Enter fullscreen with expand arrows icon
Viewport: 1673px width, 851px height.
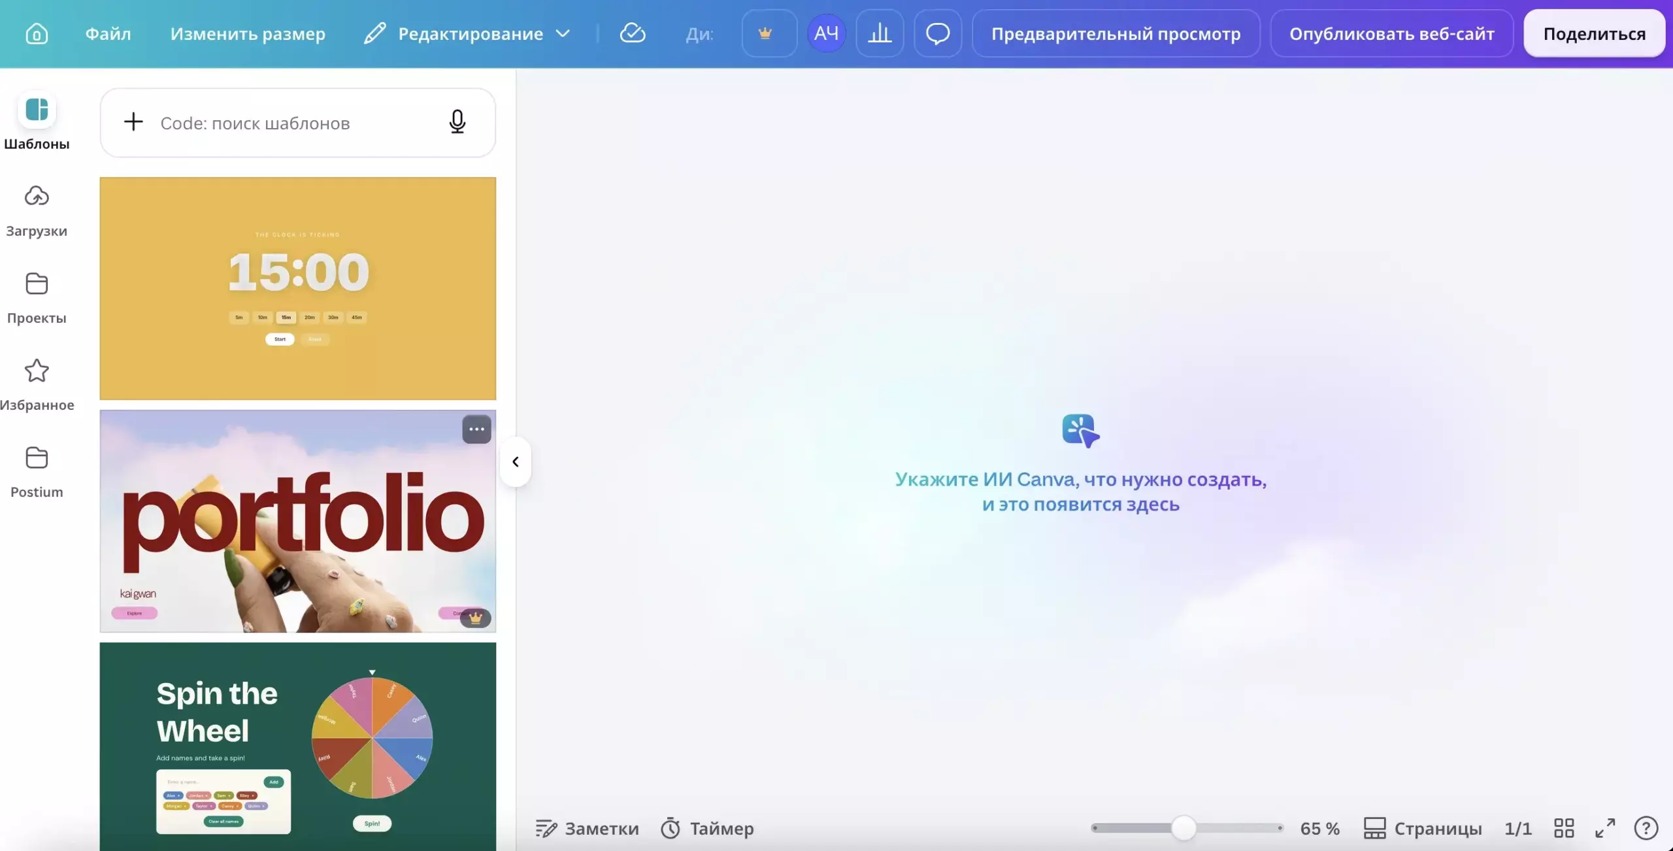pos(1605,828)
